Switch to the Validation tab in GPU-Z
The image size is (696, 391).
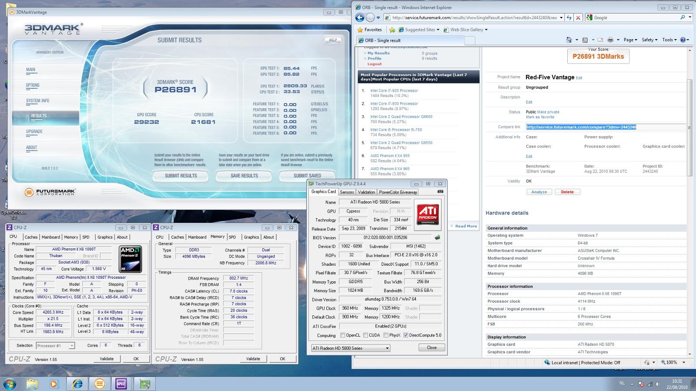click(366, 192)
